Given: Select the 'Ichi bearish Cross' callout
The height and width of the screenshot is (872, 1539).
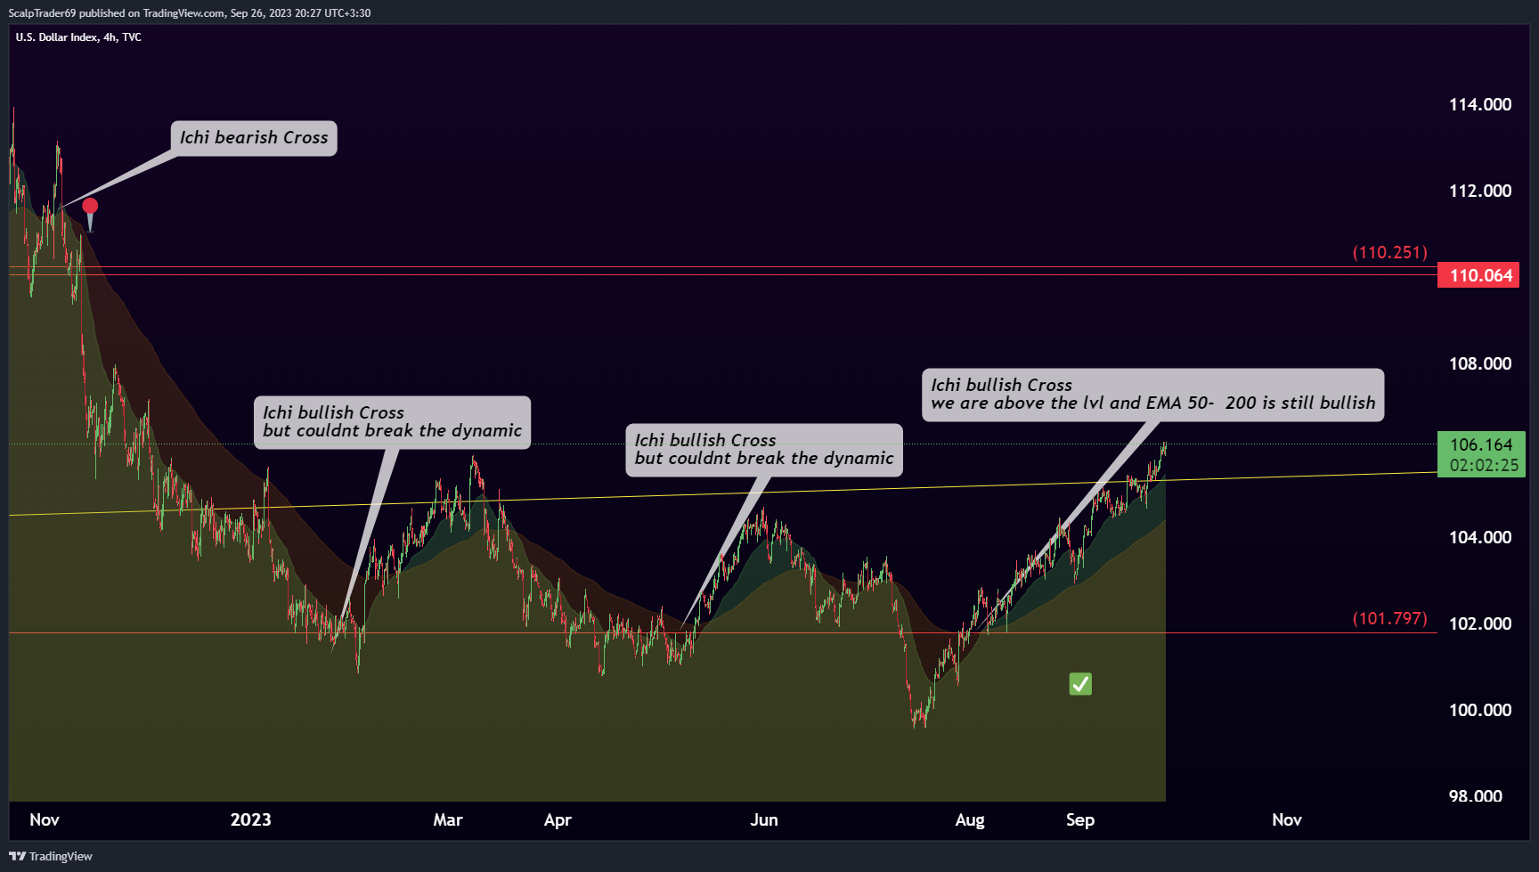Looking at the screenshot, I should tap(253, 138).
